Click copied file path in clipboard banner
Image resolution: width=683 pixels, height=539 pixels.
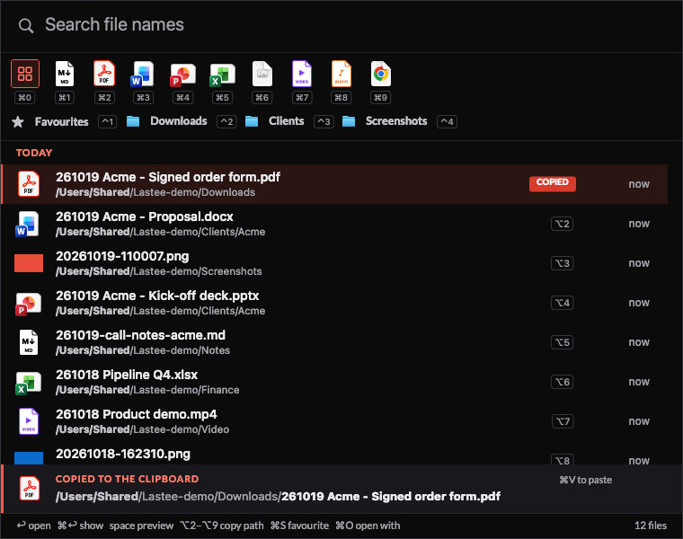(x=278, y=497)
